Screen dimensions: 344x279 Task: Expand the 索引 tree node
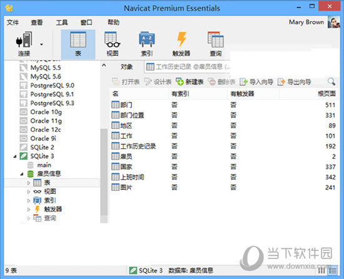[x=29, y=200]
